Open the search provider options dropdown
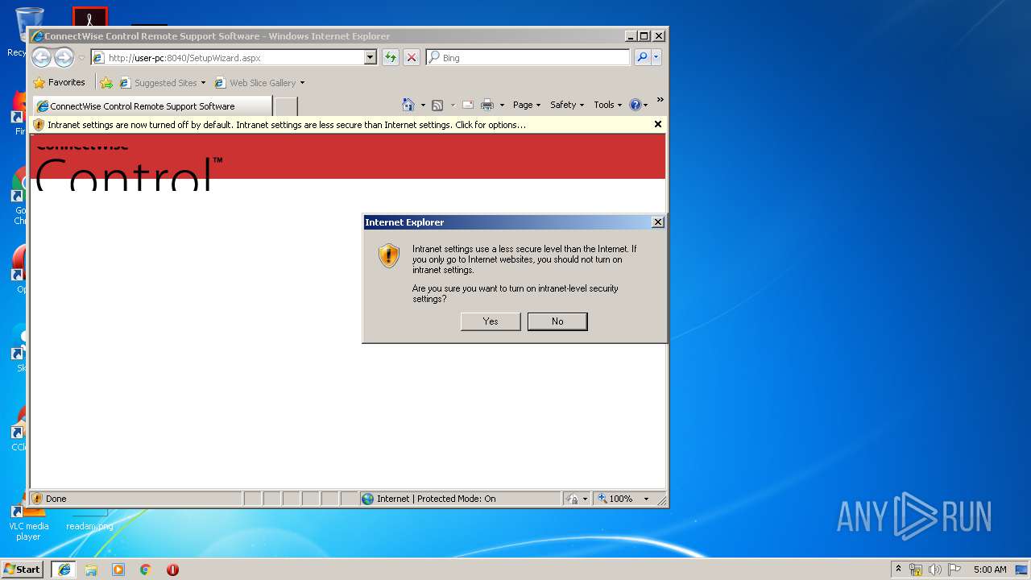Viewport: 1031px width, 580px height. tap(656, 57)
